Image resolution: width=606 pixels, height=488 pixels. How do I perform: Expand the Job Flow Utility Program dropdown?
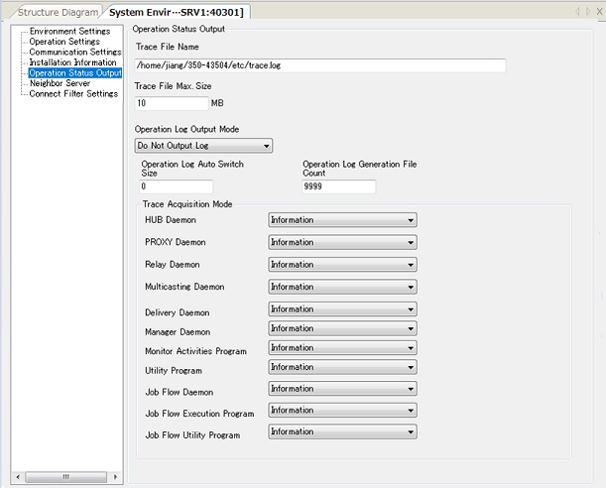[x=342, y=432]
